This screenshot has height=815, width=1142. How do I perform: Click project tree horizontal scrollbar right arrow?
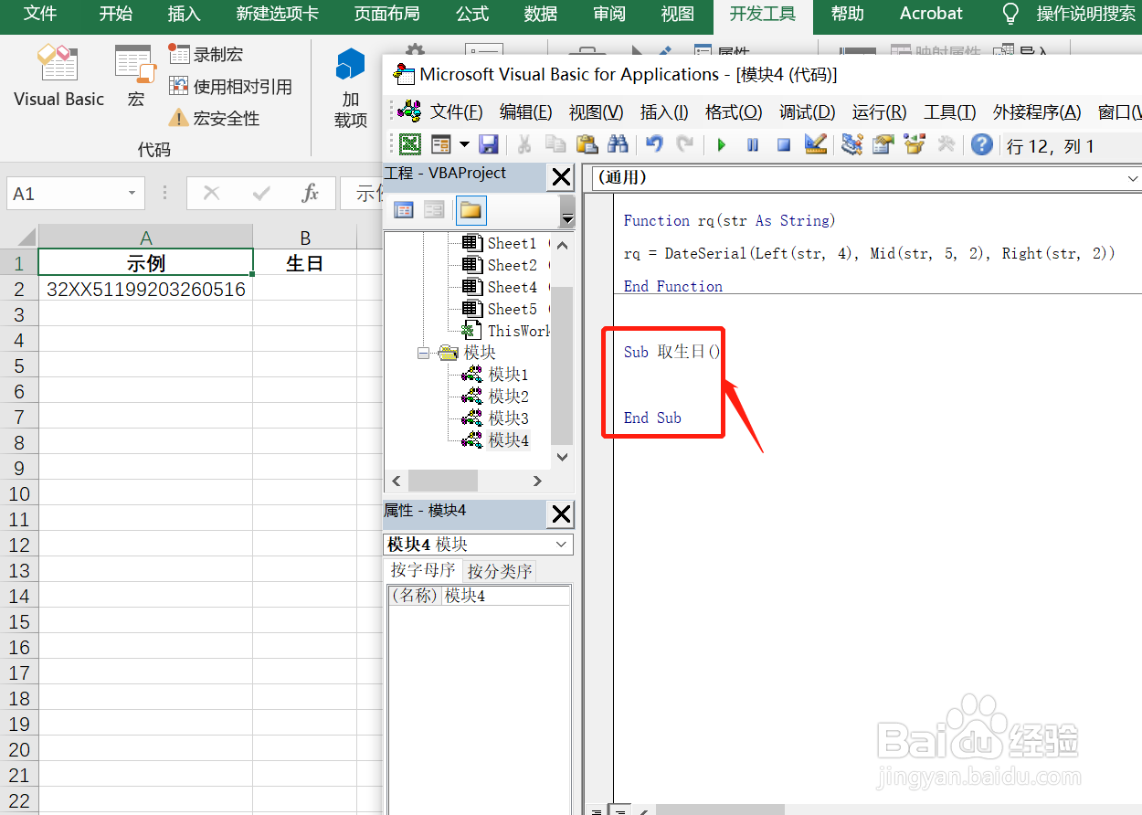coord(538,481)
